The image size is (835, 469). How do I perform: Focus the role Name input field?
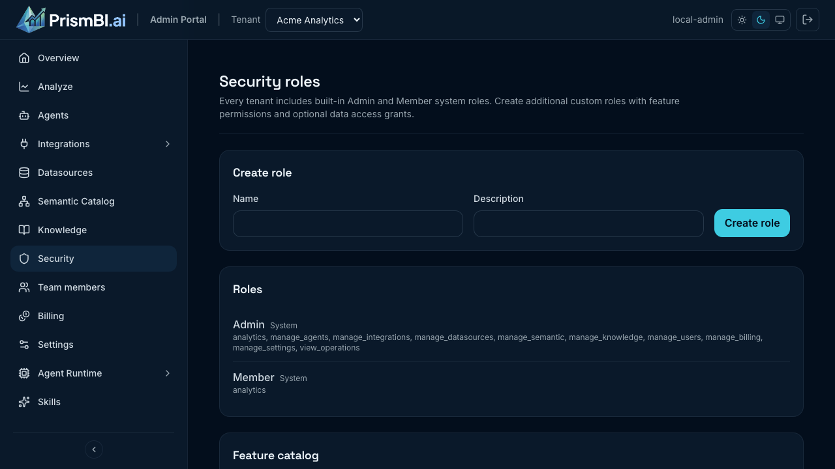pyautogui.click(x=348, y=223)
